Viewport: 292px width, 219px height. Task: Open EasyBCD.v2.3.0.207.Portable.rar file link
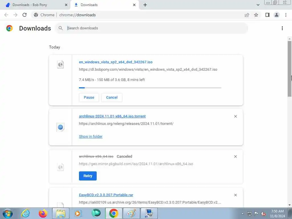[x=106, y=195]
